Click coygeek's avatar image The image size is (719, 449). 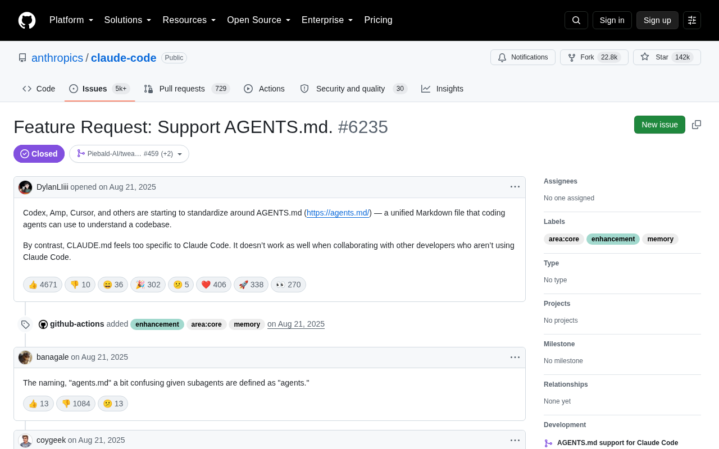tap(25, 441)
